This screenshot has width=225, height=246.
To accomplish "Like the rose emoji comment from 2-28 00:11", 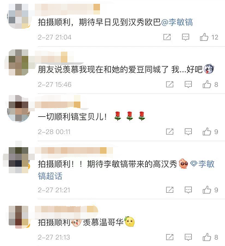I will 207,131.
